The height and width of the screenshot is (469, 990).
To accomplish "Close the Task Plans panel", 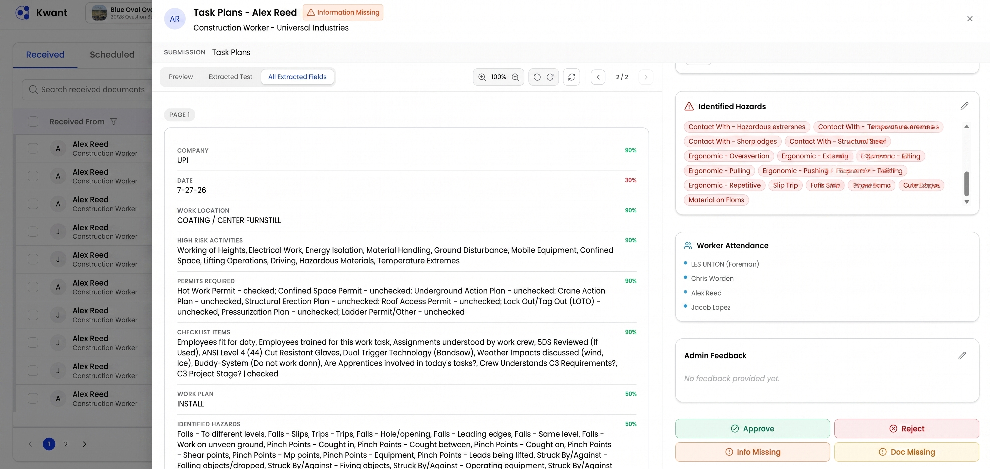I will [x=970, y=19].
